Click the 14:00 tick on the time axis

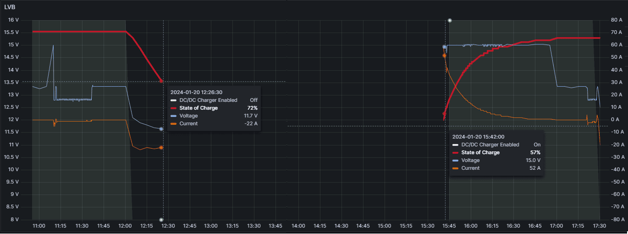[x=298, y=226]
